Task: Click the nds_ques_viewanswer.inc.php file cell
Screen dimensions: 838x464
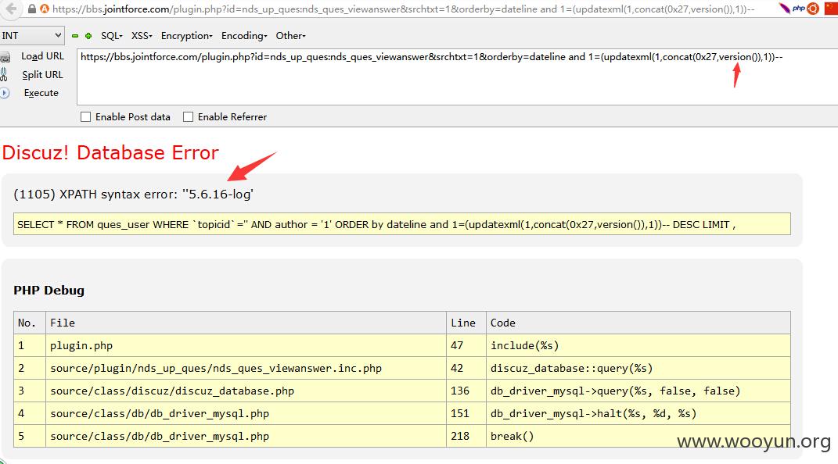Action: tap(246, 368)
